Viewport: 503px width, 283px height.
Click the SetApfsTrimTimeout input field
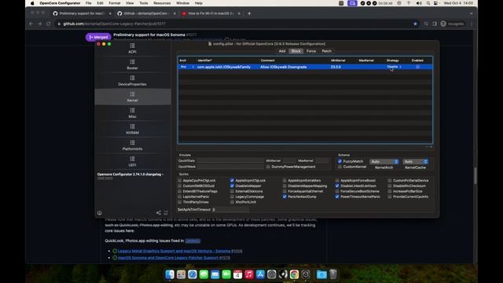(x=230, y=210)
